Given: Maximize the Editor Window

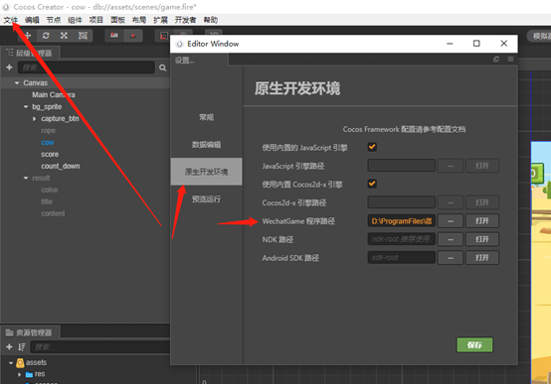Looking at the screenshot, I should tap(476, 44).
